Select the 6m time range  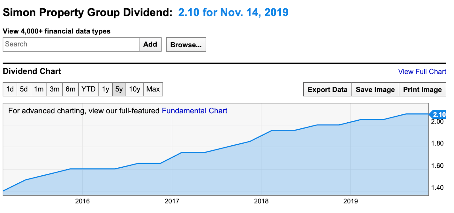click(71, 89)
